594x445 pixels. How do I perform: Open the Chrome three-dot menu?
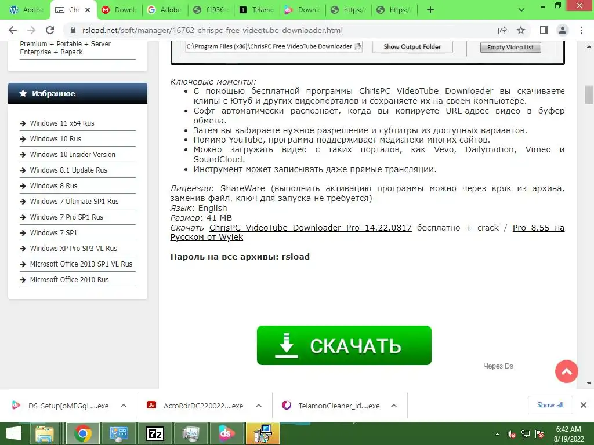tap(581, 30)
